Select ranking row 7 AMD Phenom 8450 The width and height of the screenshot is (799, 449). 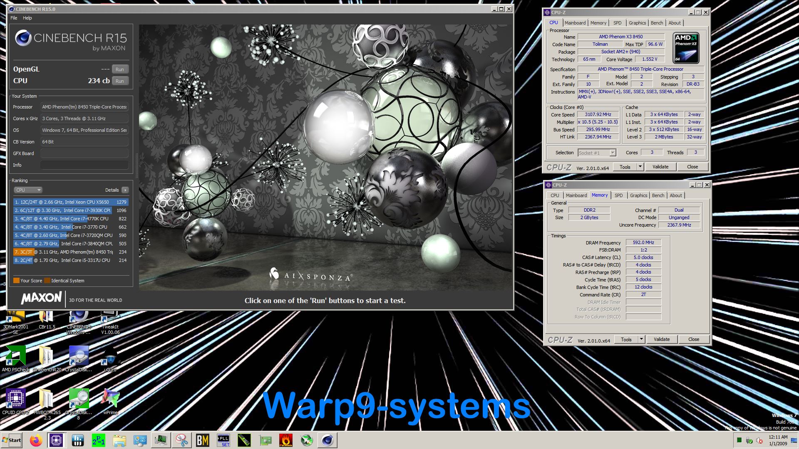[x=71, y=252]
